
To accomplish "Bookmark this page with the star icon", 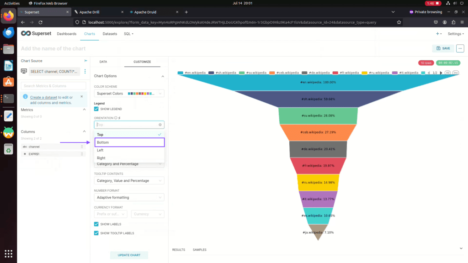I will 399,22.
